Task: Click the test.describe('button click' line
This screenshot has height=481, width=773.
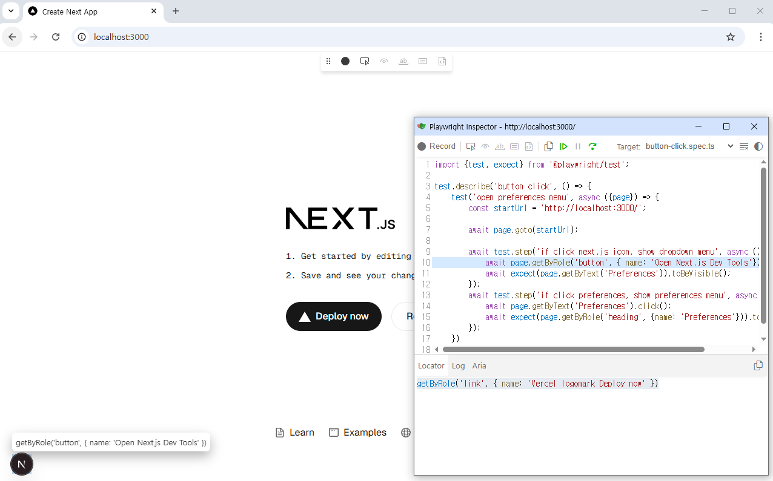Action: point(513,186)
